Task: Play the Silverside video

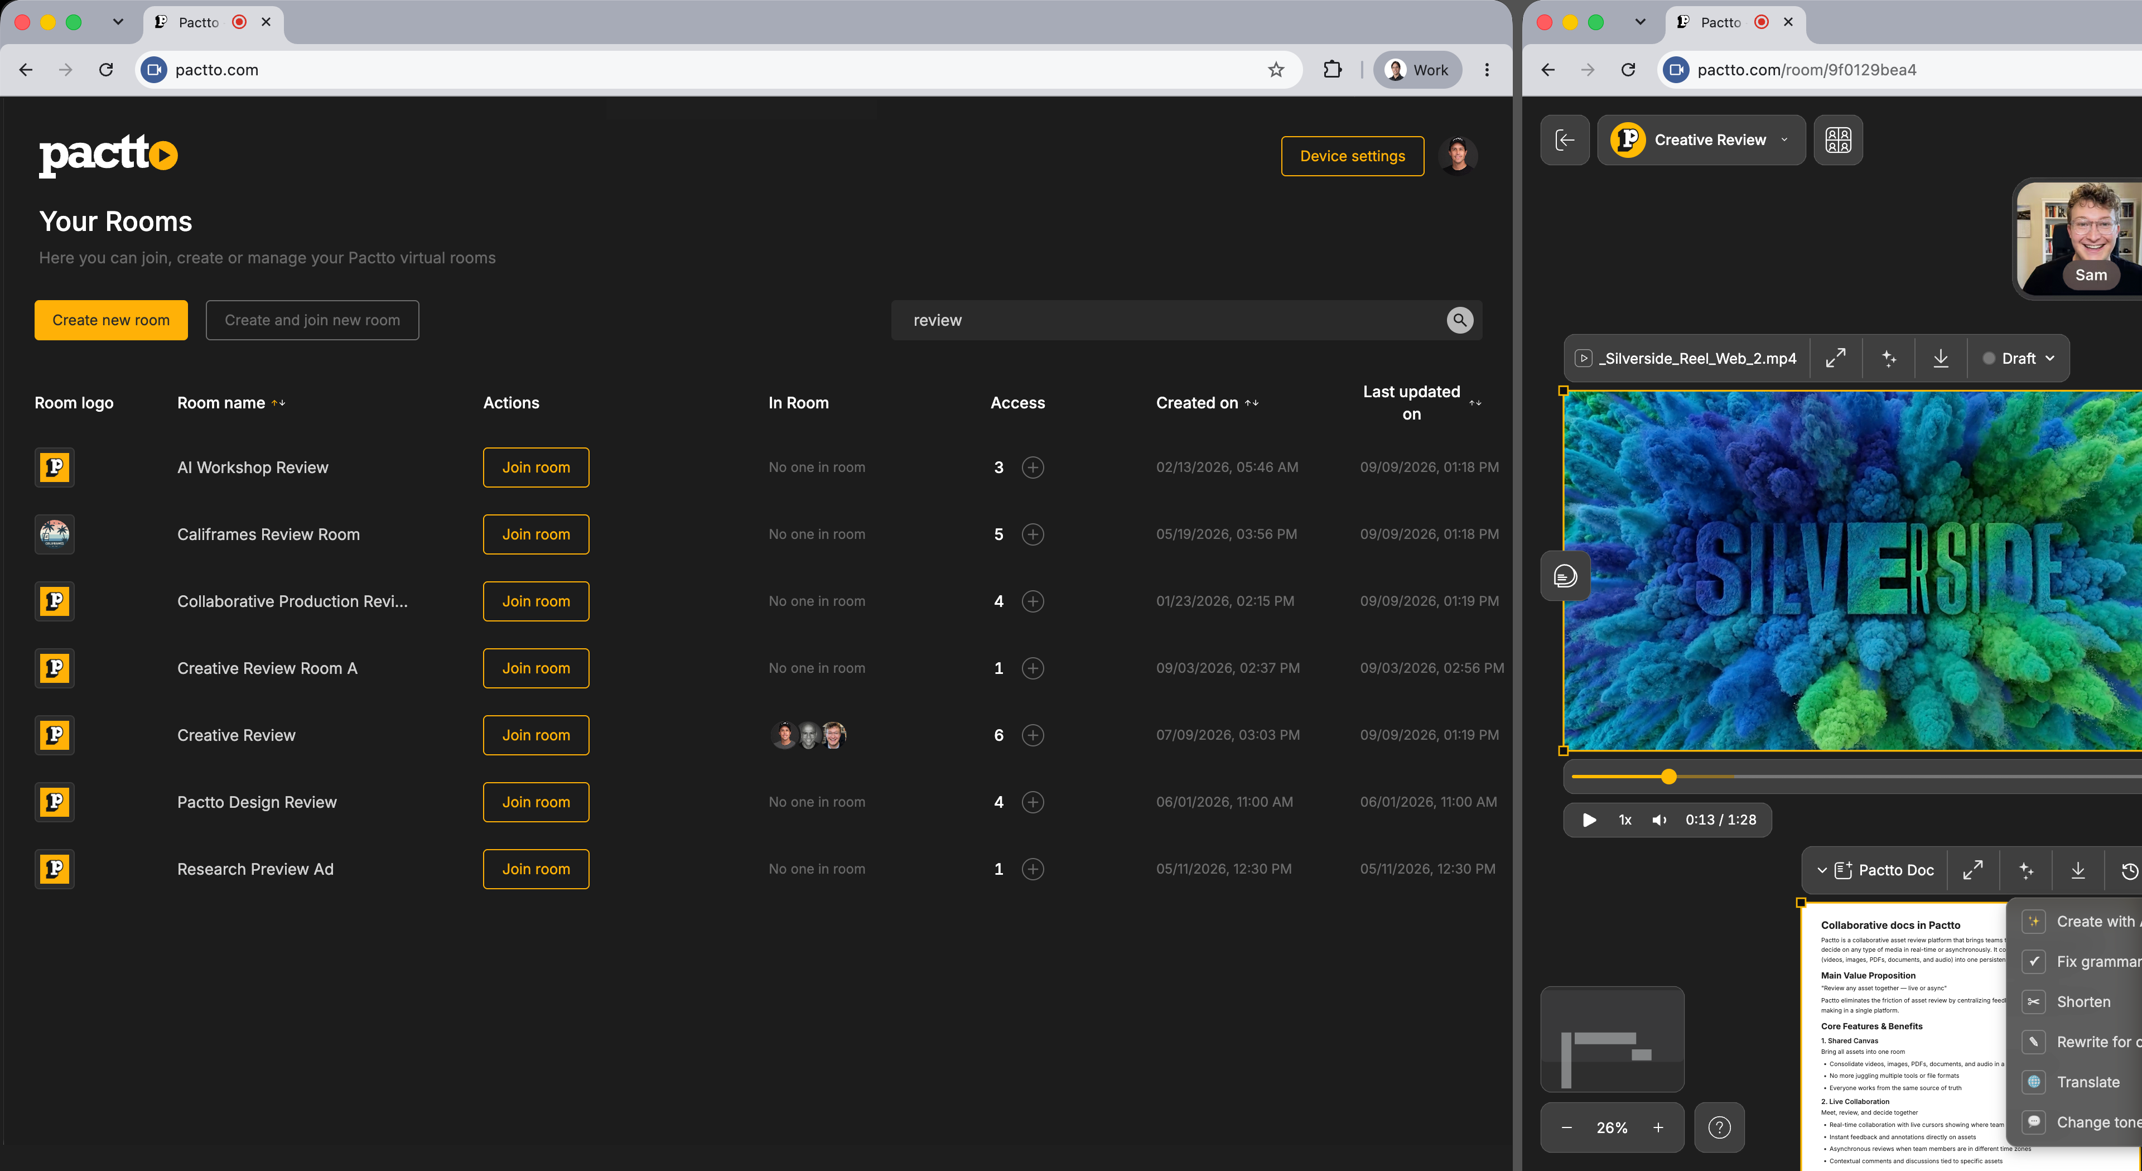Action: 1589,820
